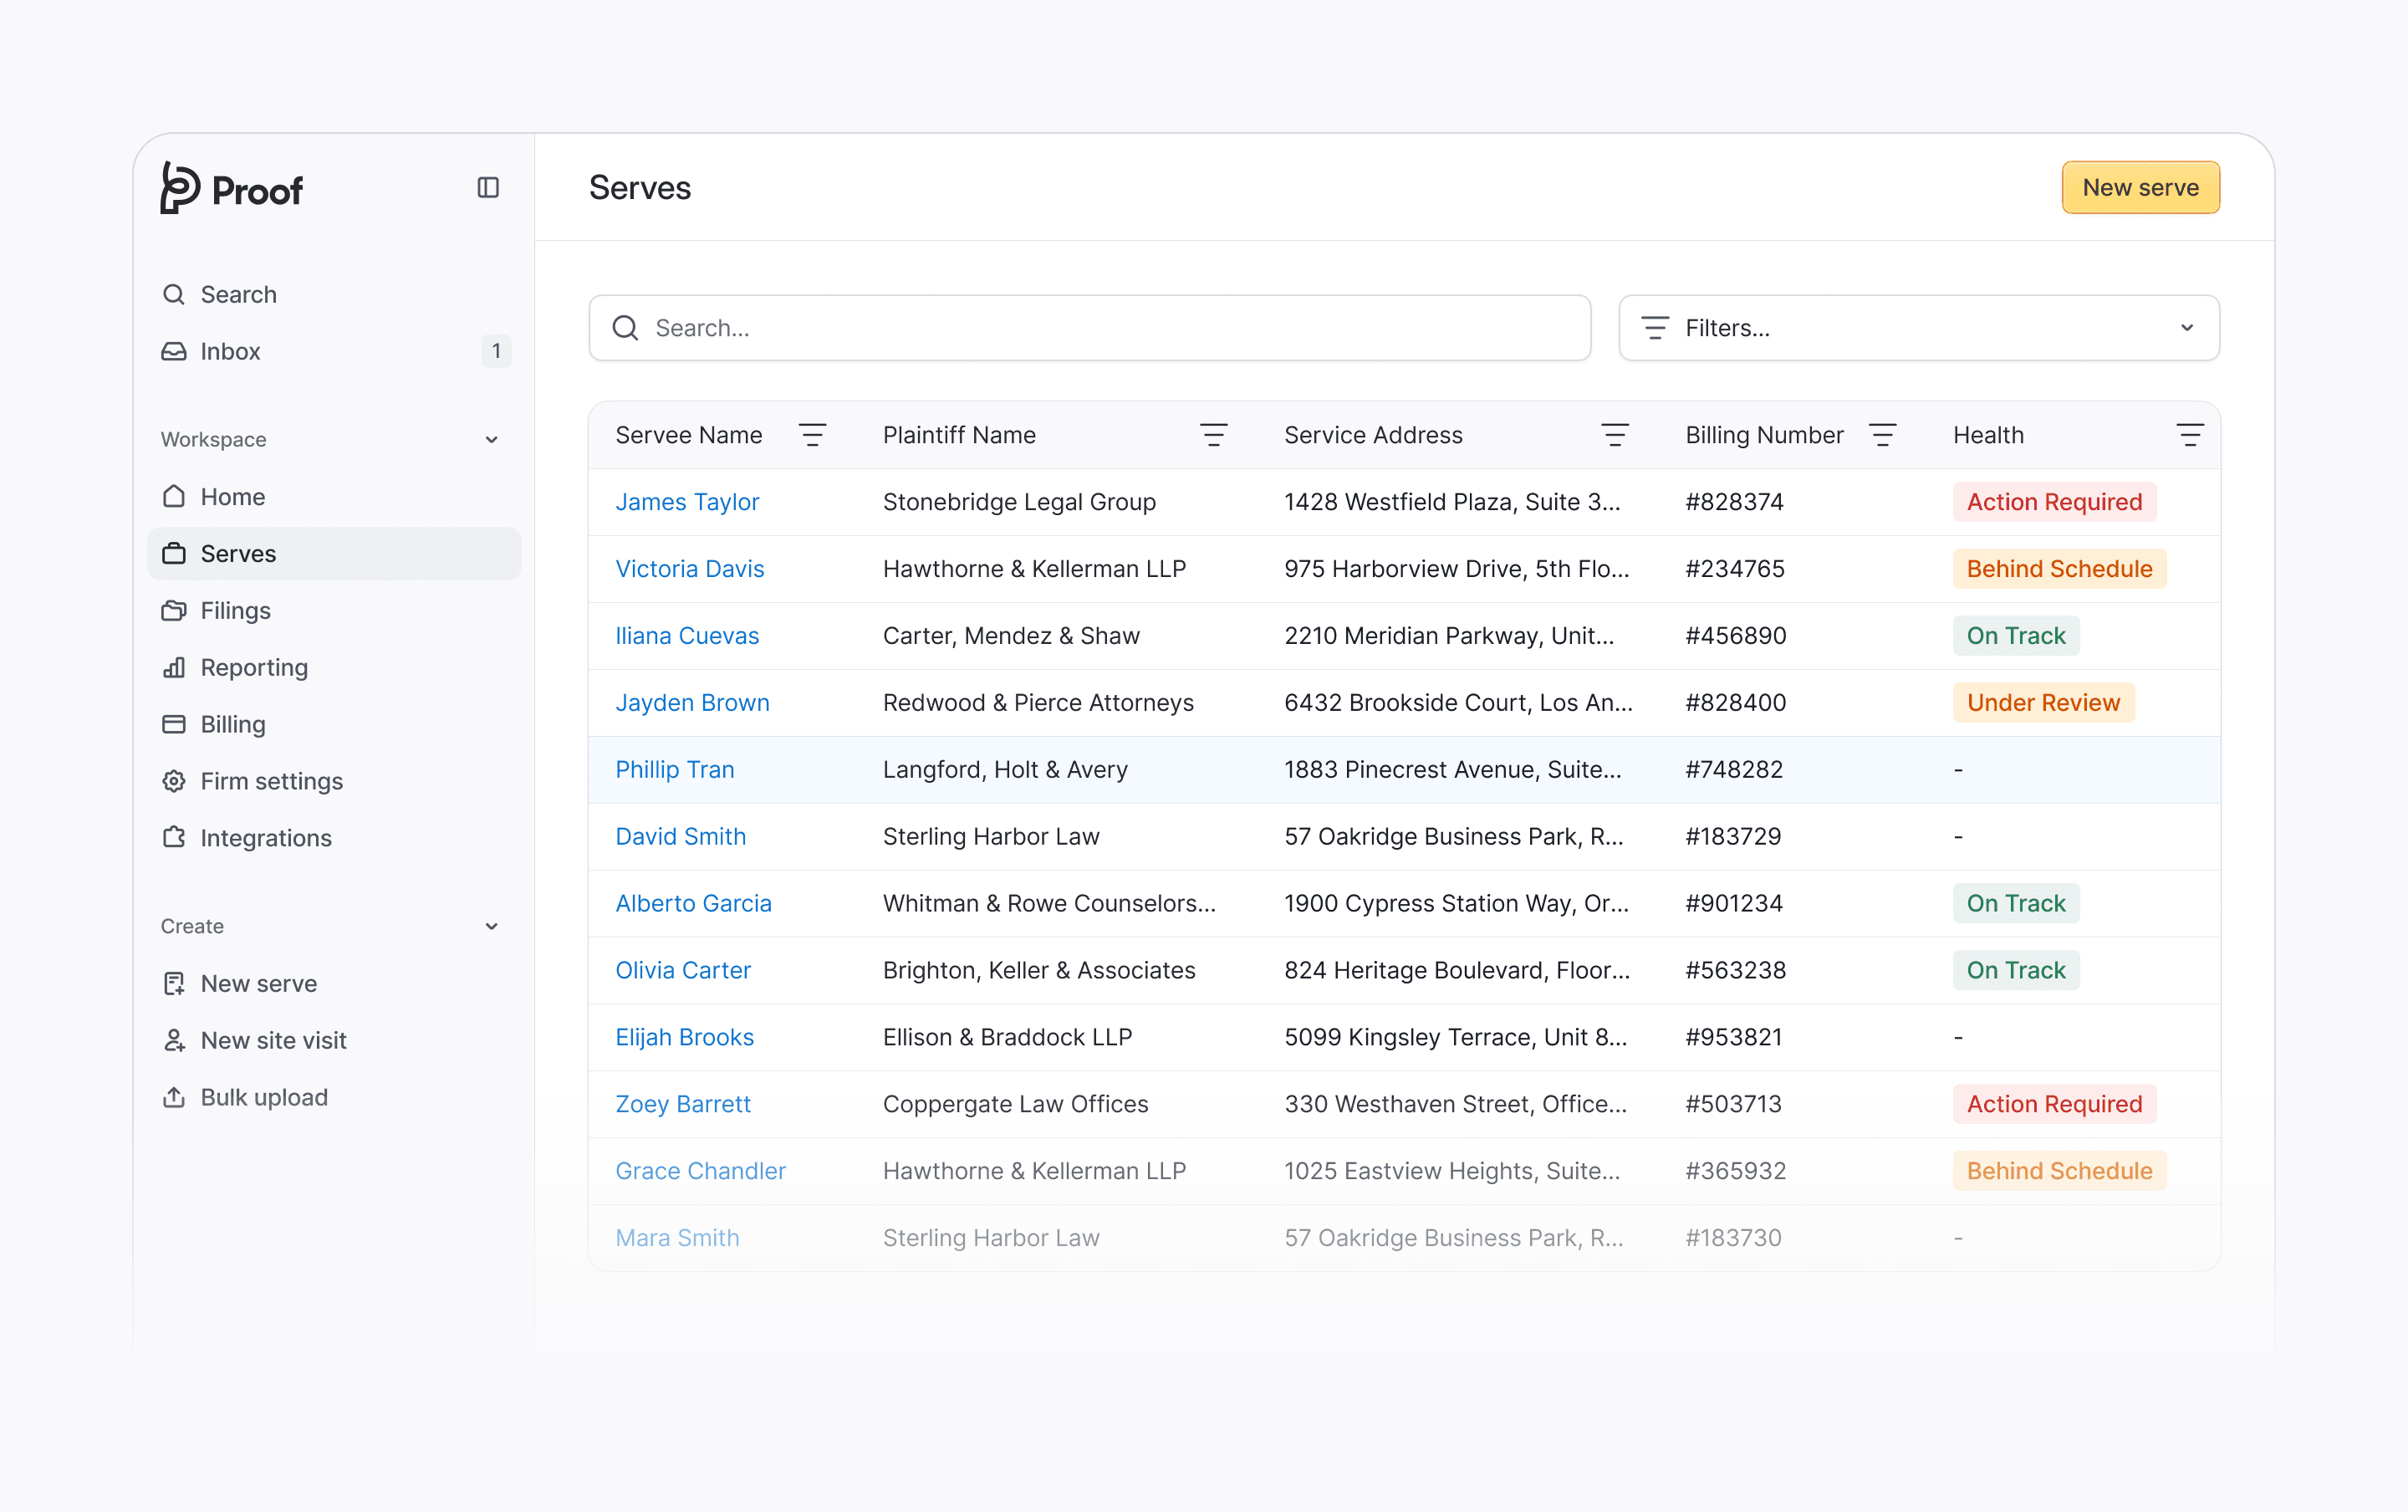Viewport: 2408px width, 1512px height.
Task: Collapse the sidebar panel icon
Action: [x=487, y=188]
